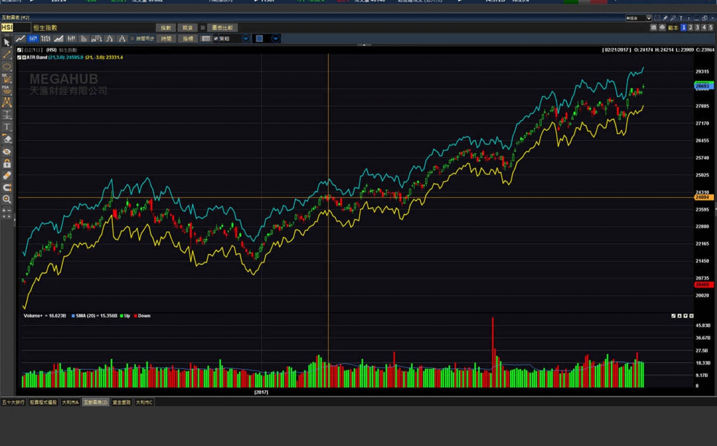Save chart with the floppy disk icon

point(654,28)
